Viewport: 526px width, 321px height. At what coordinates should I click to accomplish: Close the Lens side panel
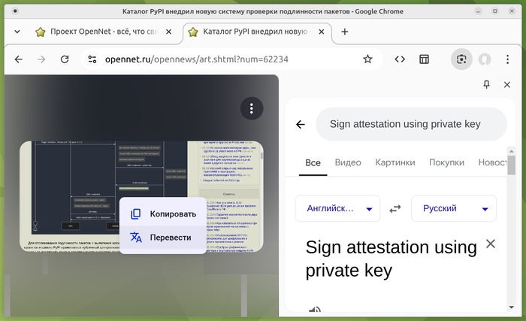[x=507, y=85]
